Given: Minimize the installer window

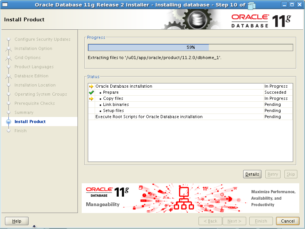Looking at the screenshot, I should point(284,5).
